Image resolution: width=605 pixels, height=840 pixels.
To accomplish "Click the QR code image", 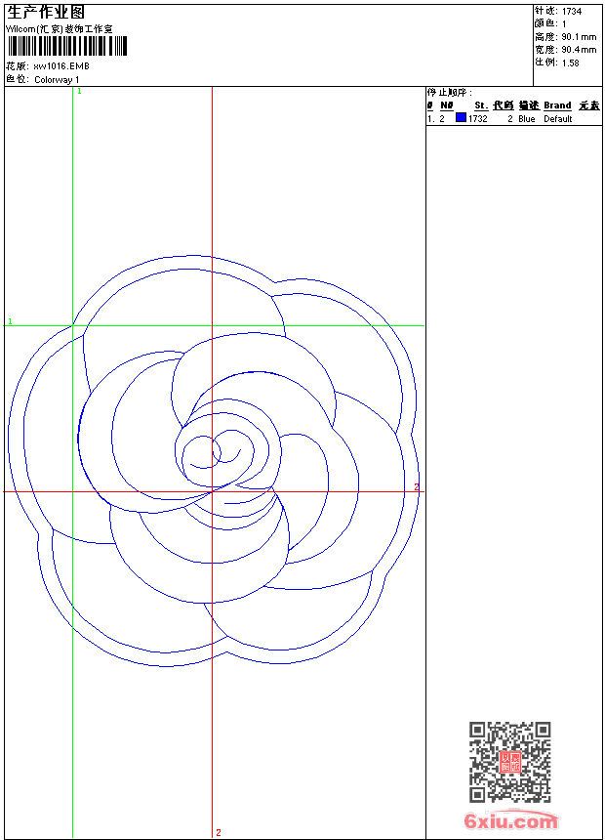I will pos(509,762).
